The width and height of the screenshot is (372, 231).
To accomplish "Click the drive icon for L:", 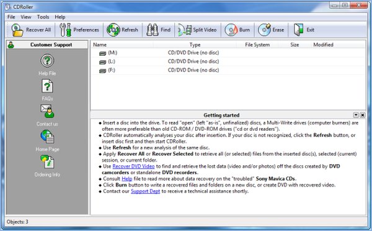I will click(102, 62).
